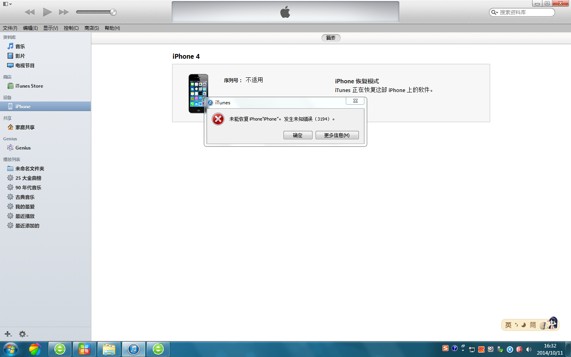Select the 90 年代音乐 smart playlist

(x=46, y=188)
